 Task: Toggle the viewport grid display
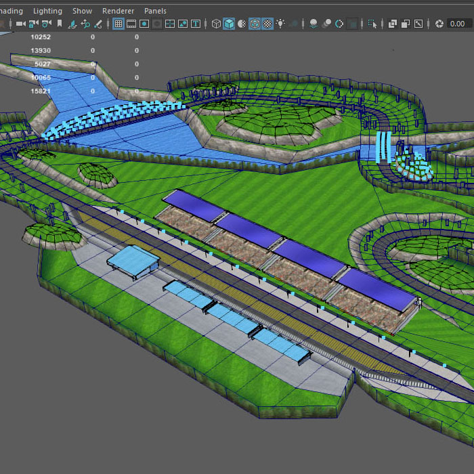point(118,24)
